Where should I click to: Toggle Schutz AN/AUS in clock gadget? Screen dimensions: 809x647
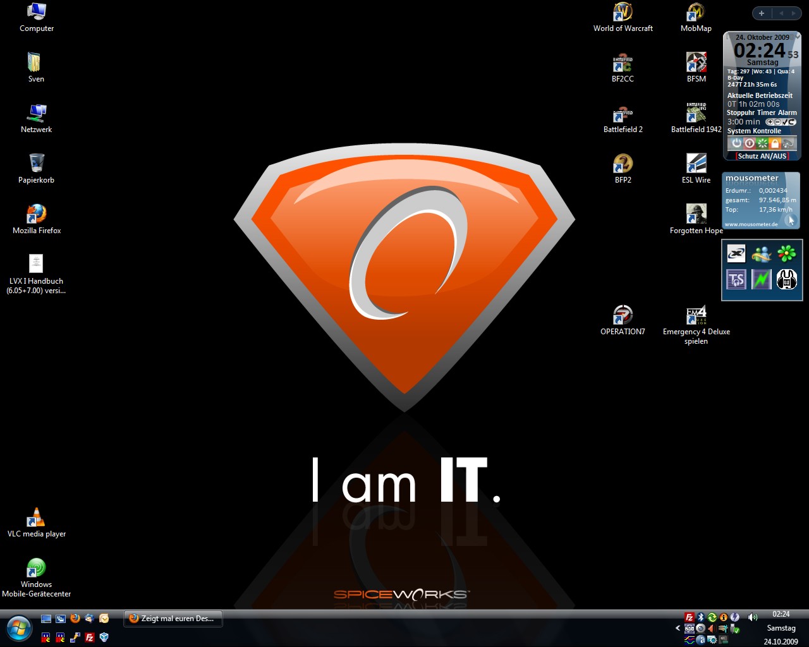pos(762,156)
